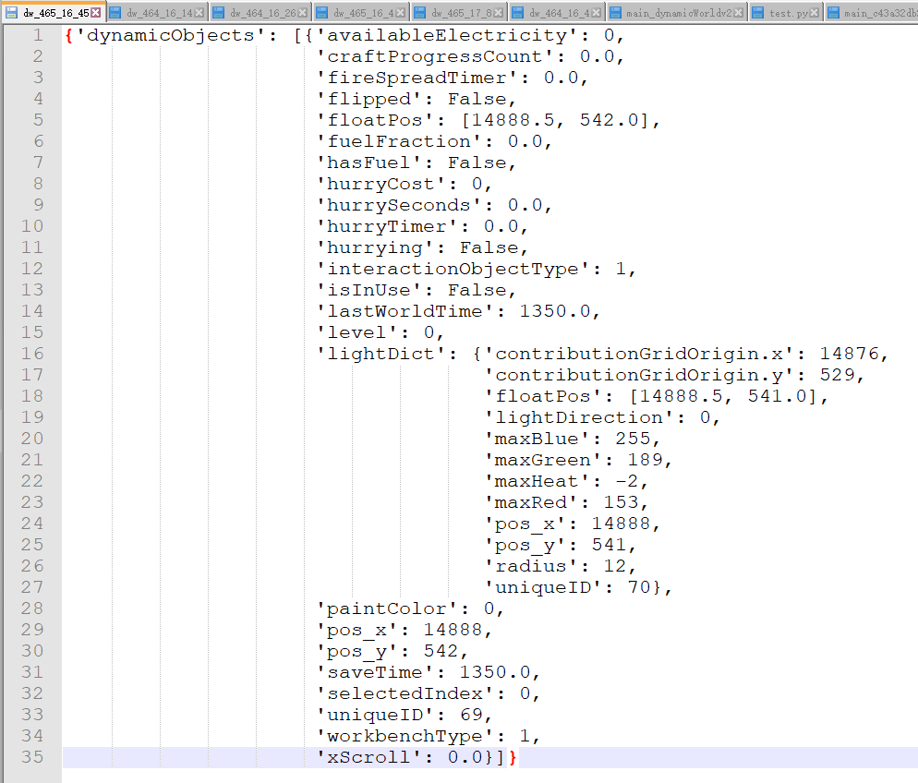Click the 'fireSpreadTimer' key

coord(418,78)
